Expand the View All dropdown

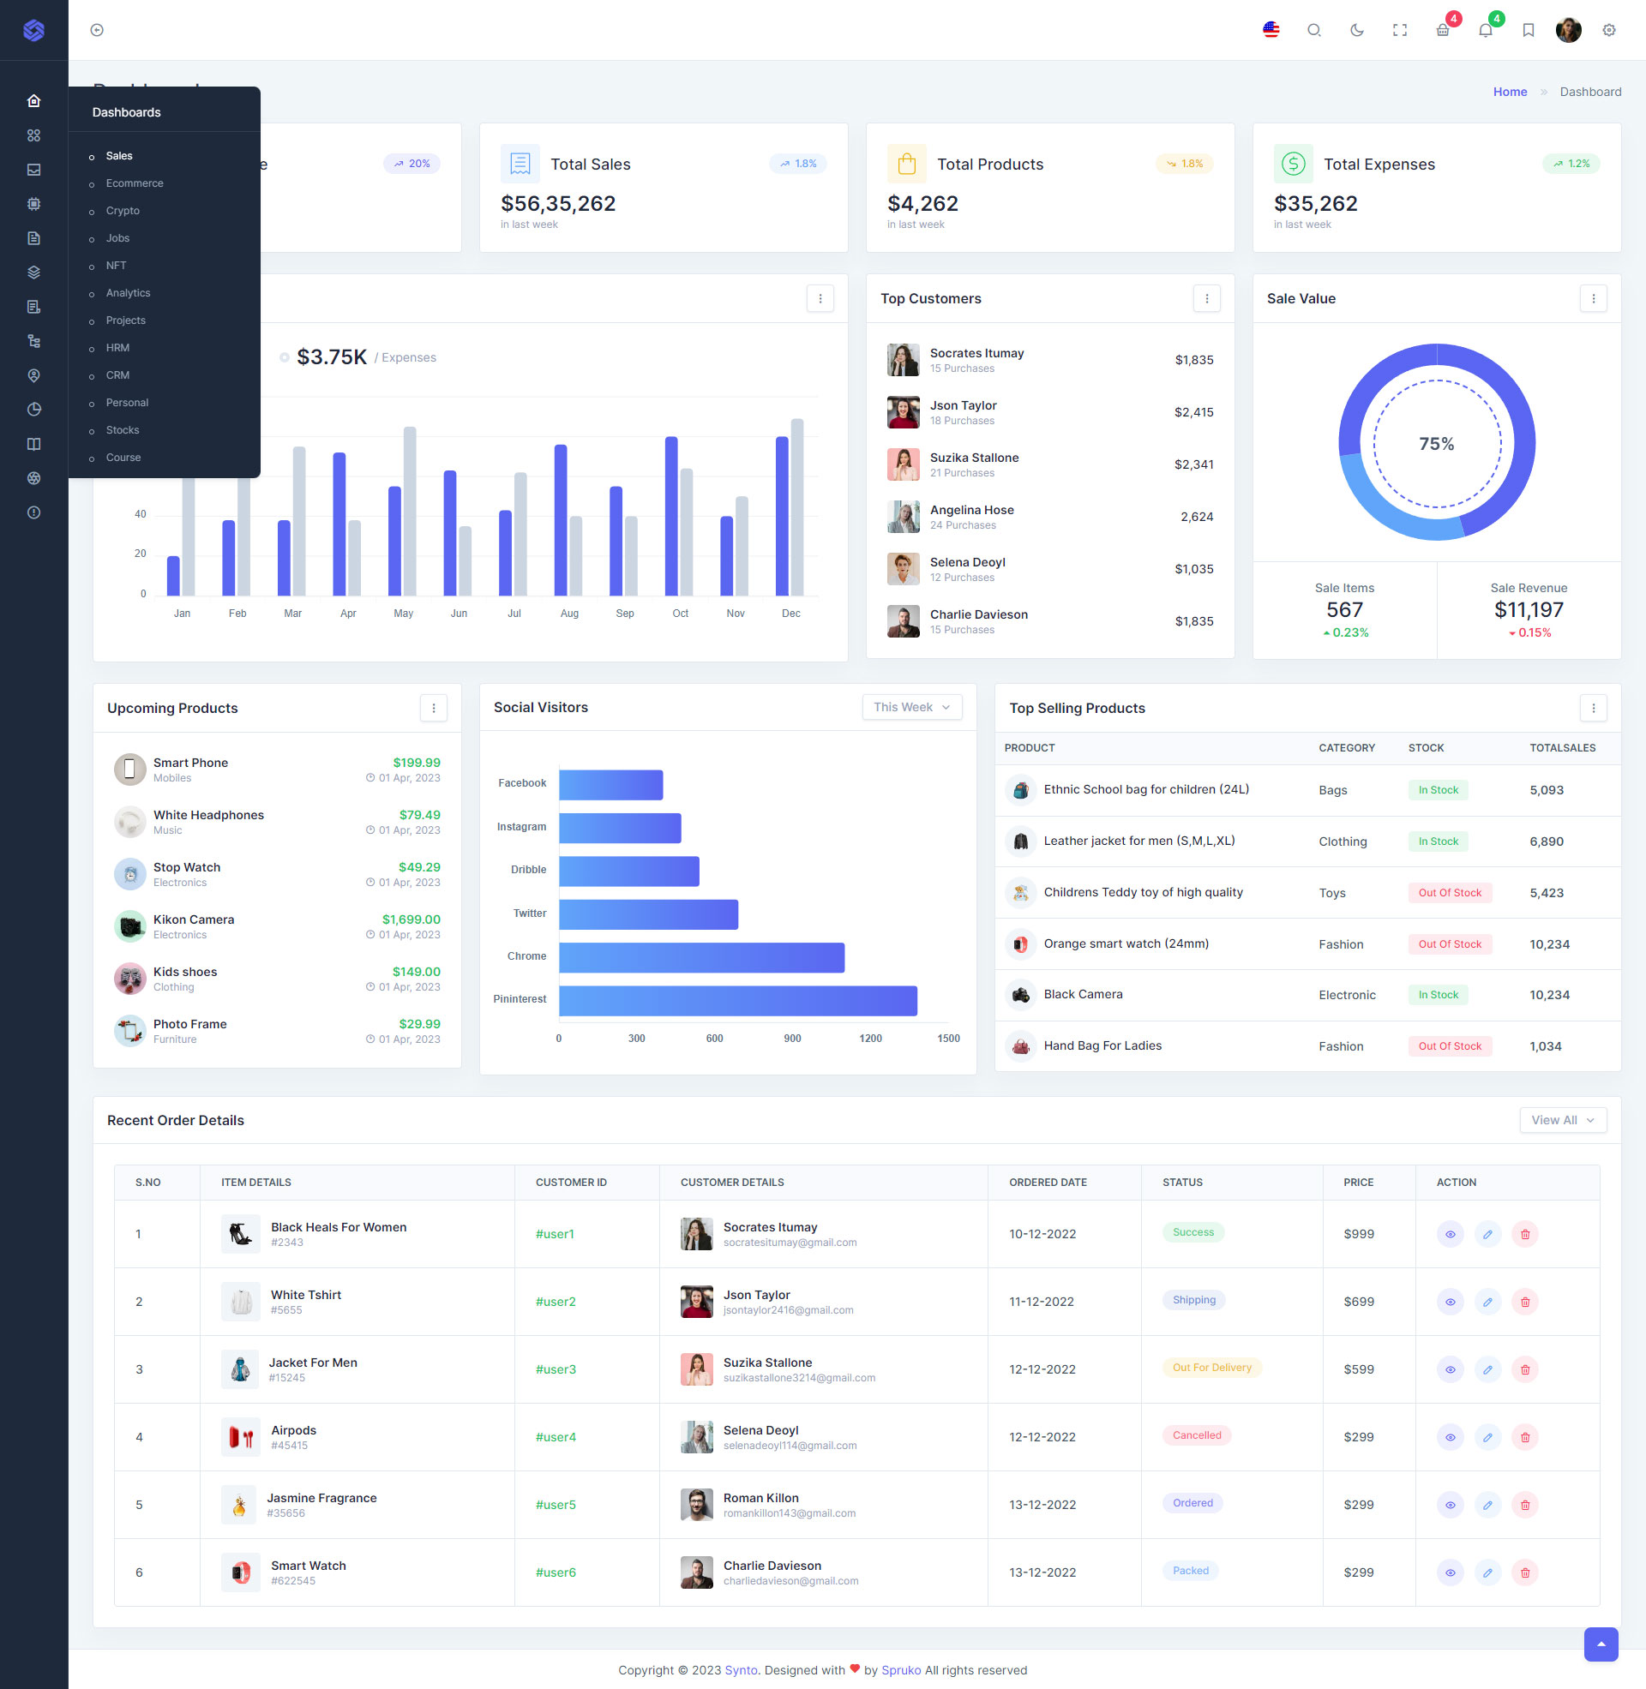tap(1562, 1120)
